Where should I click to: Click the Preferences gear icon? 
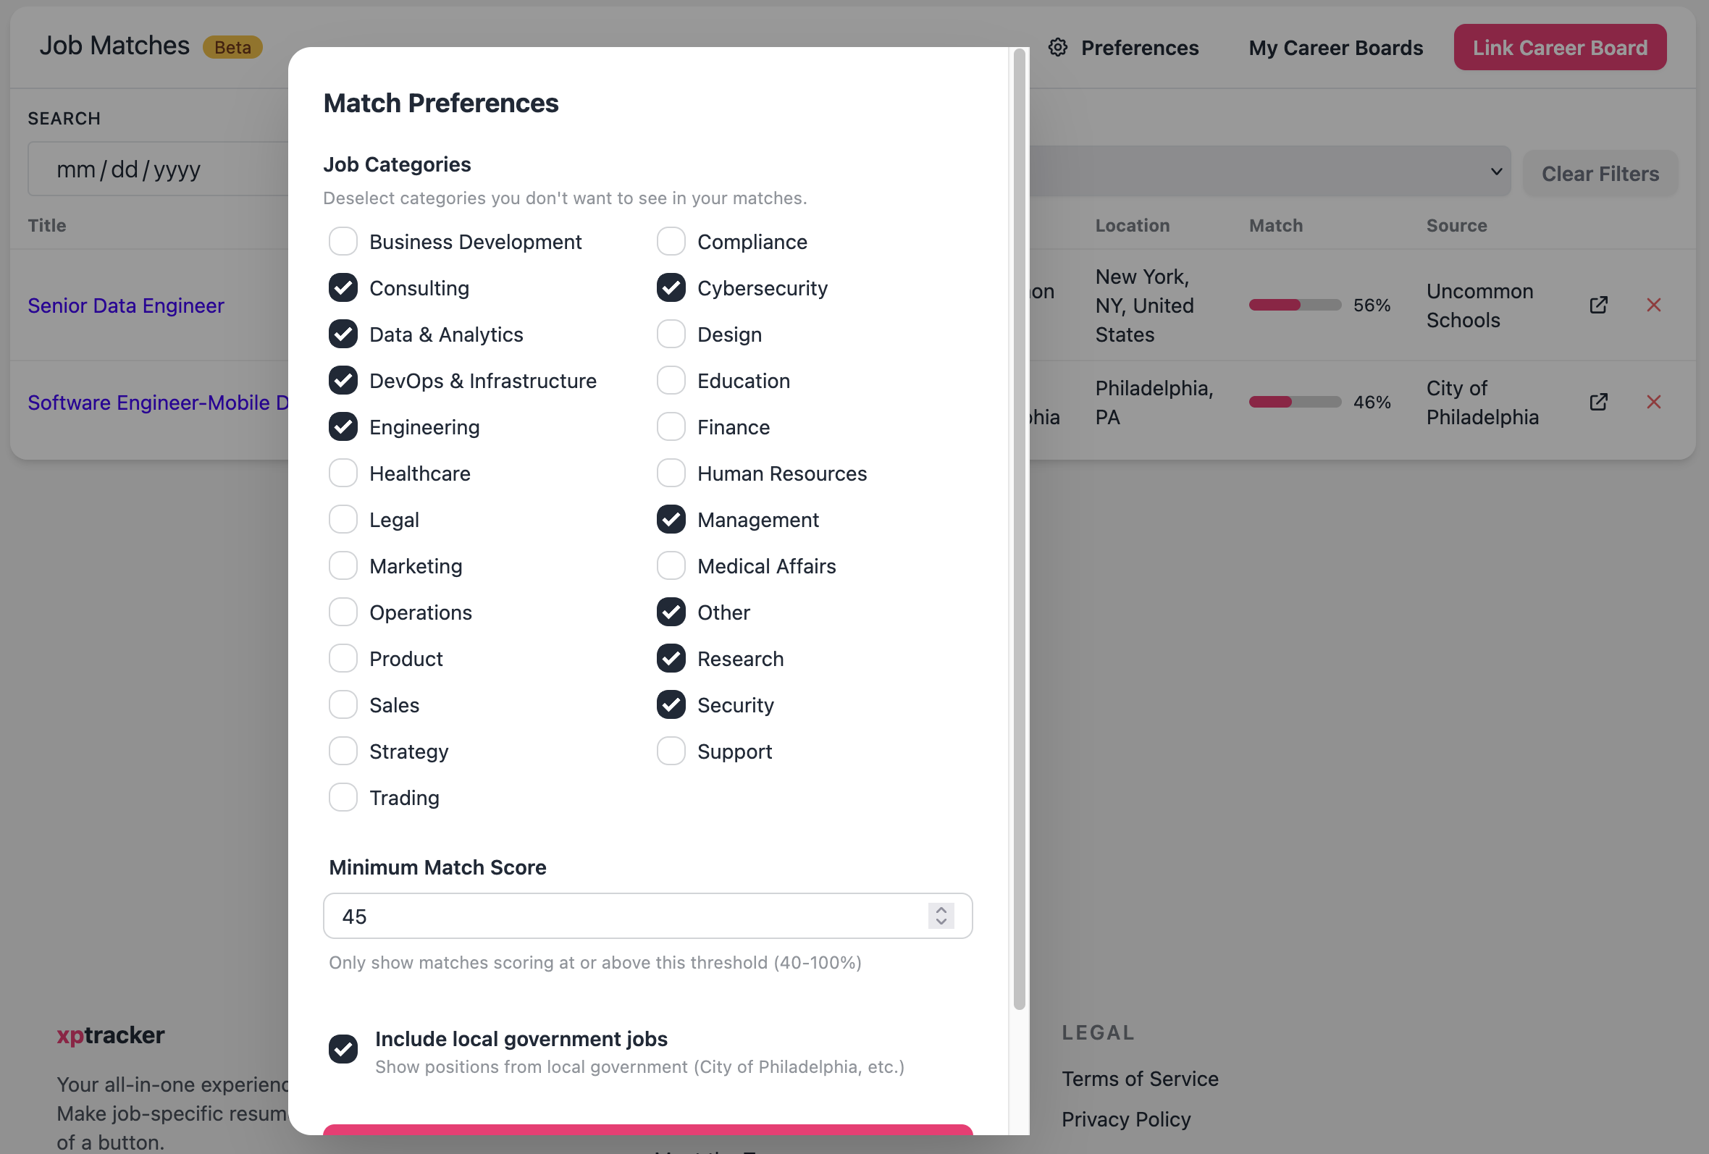coord(1057,48)
